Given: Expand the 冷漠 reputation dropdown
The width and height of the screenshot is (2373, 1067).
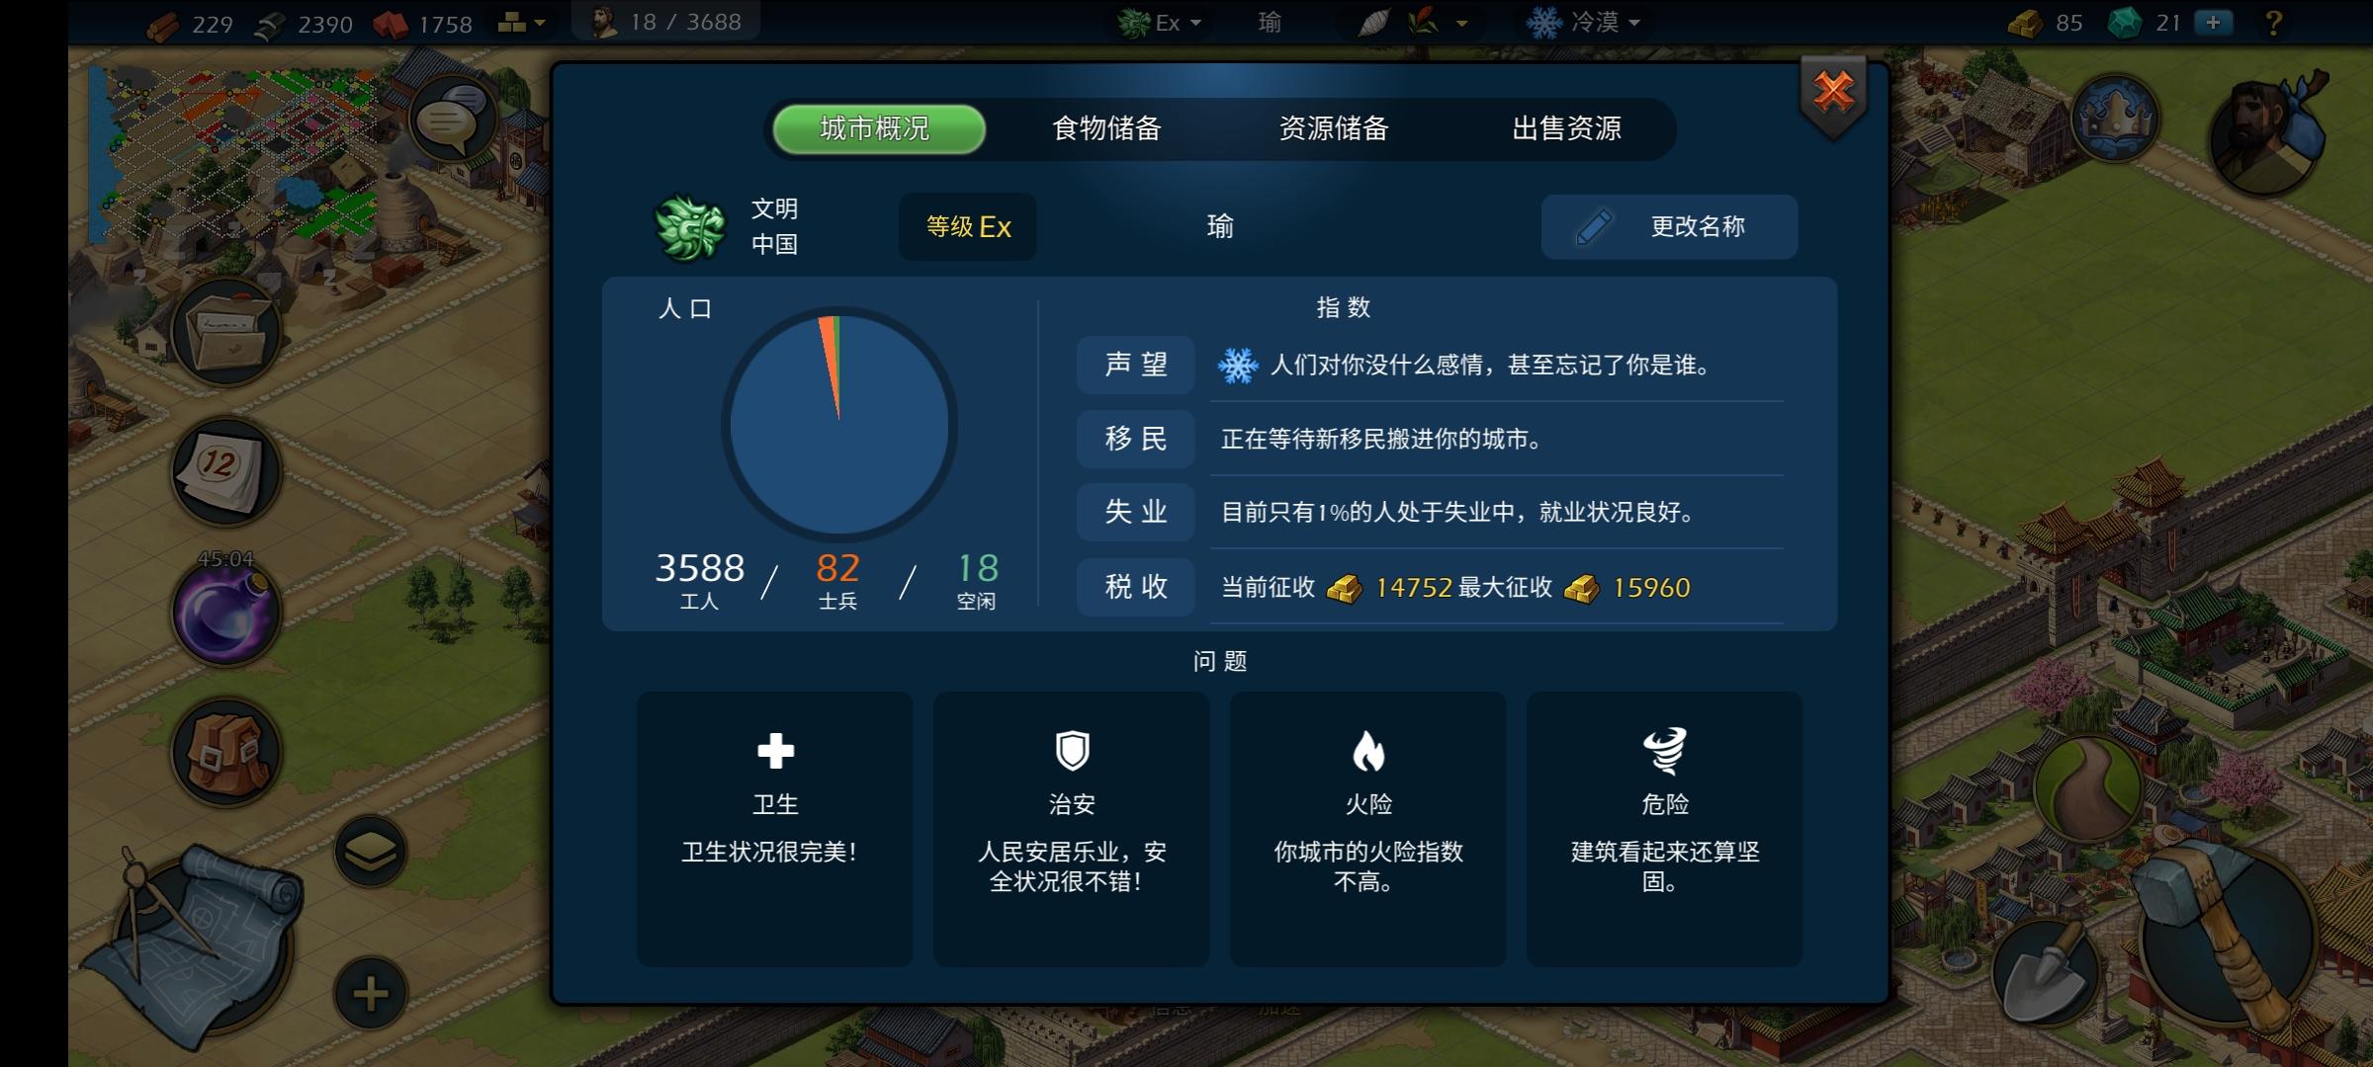Looking at the screenshot, I should 1583,22.
